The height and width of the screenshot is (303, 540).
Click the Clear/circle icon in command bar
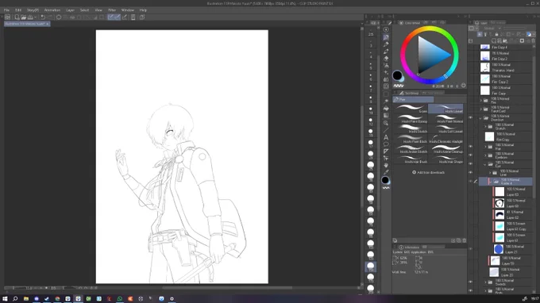(x=59, y=17)
